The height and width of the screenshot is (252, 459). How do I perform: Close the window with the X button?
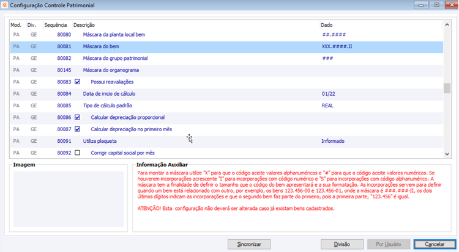coord(451,5)
